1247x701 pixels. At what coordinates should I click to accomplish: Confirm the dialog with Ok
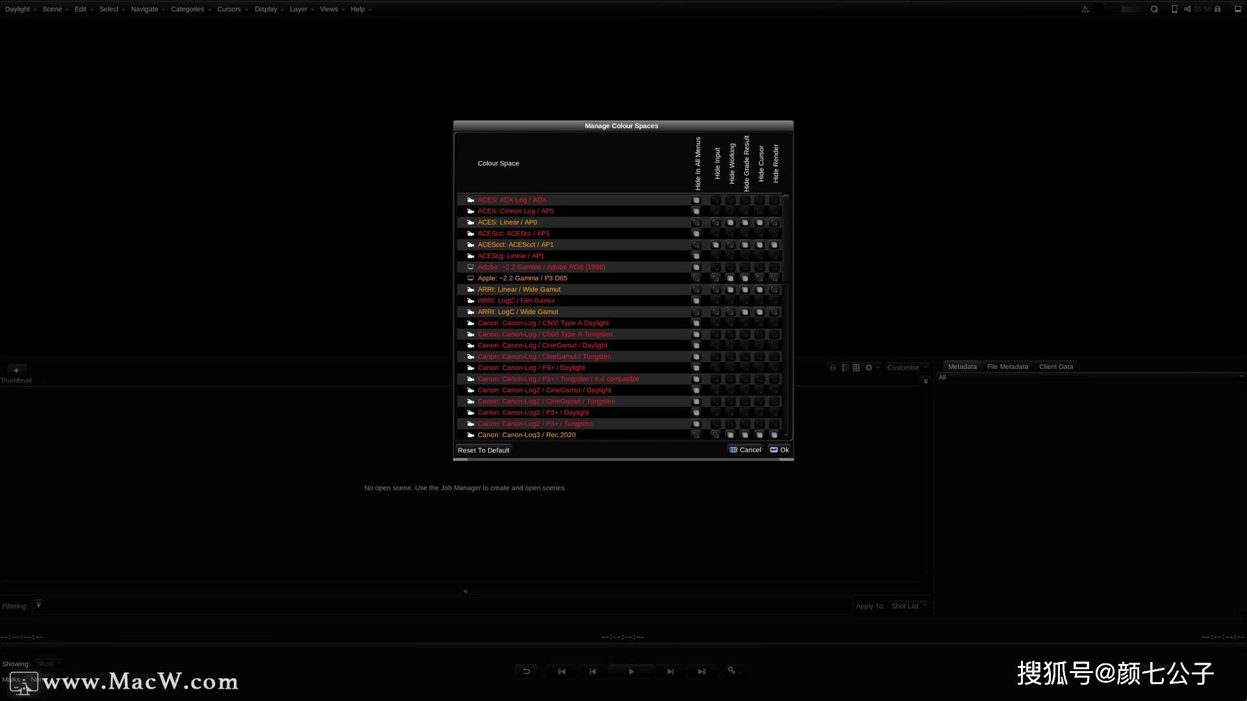coord(779,450)
